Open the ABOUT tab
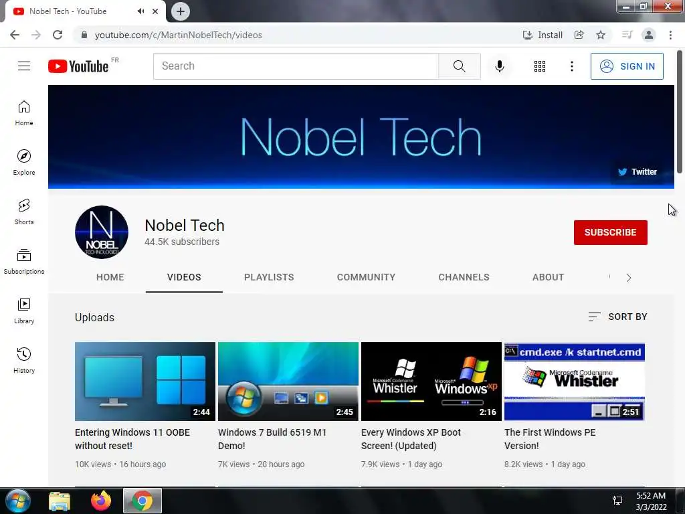 (548, 277)
